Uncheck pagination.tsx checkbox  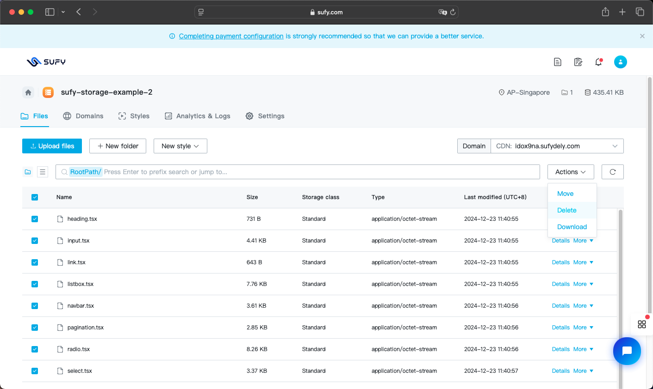tap(35, 328)
